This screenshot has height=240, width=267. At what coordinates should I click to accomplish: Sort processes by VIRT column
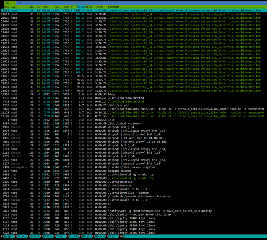coord(46,7)
